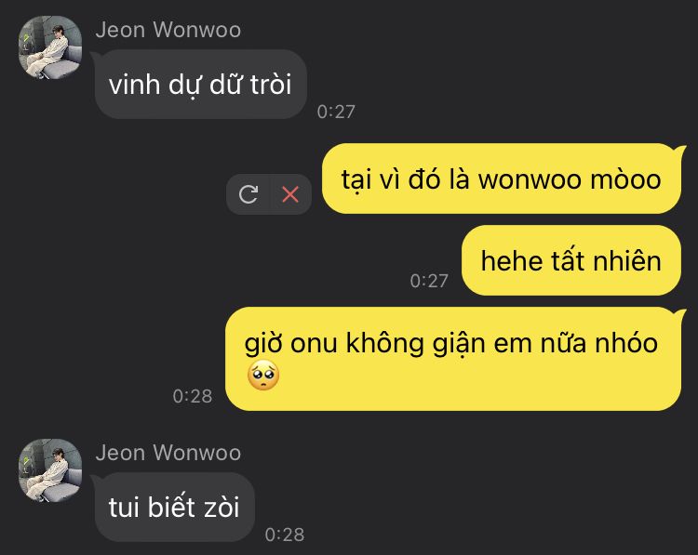Click the 0:27 timestamp beside 'hehe tất nhiên'
This screenshot has width=698, height=555.
point(429,281)
